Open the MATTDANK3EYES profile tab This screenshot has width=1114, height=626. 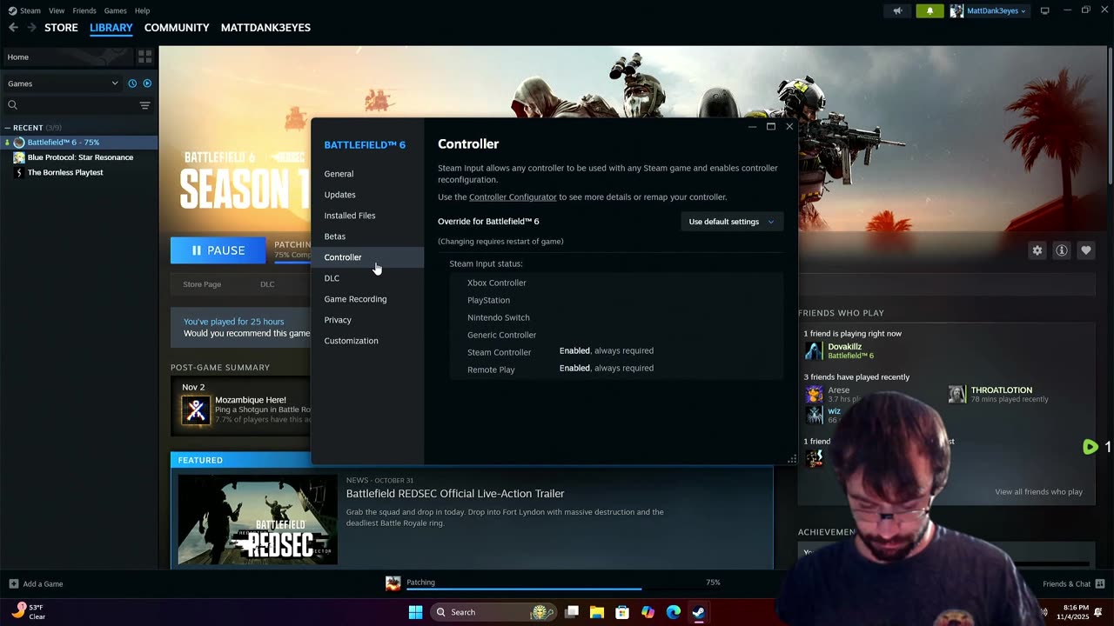265,28
